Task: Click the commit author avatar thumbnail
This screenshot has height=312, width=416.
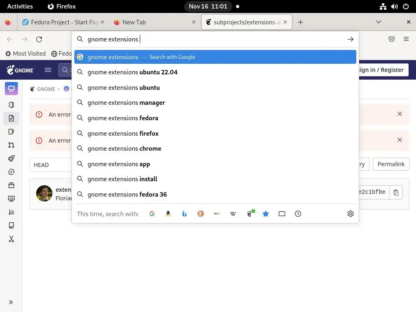Action: [x=44, y=193]
